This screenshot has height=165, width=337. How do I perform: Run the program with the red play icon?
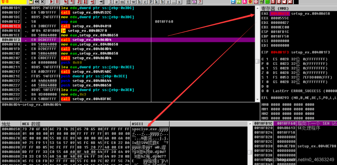[x=52, y=2]
